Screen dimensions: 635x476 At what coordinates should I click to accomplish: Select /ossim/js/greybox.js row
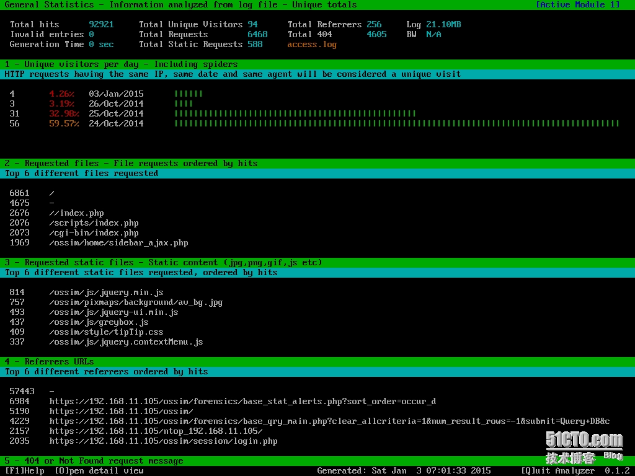317,322
